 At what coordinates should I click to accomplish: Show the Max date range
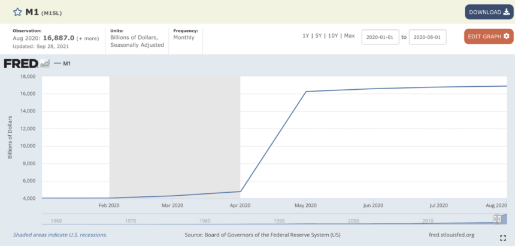[350, 36]
